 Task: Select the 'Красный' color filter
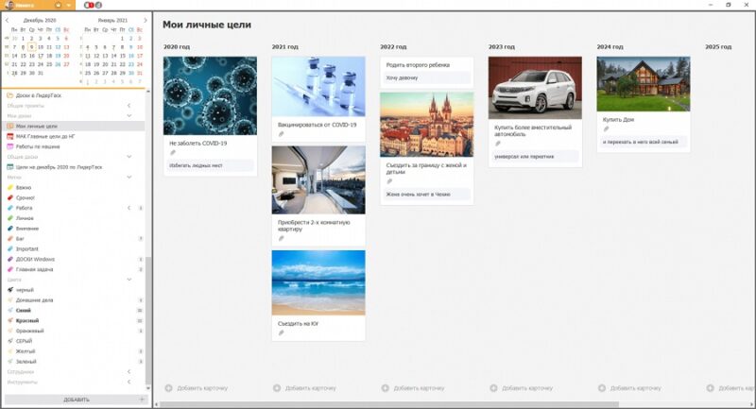tap(26, 320)
